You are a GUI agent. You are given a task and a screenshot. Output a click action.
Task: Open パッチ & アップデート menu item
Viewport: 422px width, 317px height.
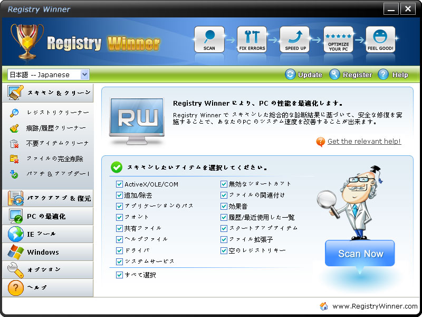coord(58,174)
